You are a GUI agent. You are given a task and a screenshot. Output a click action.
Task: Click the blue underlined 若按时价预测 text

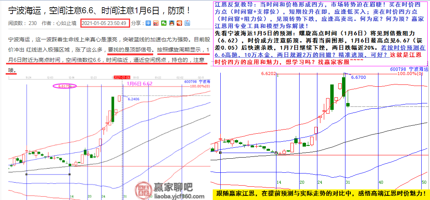[403, 48]
